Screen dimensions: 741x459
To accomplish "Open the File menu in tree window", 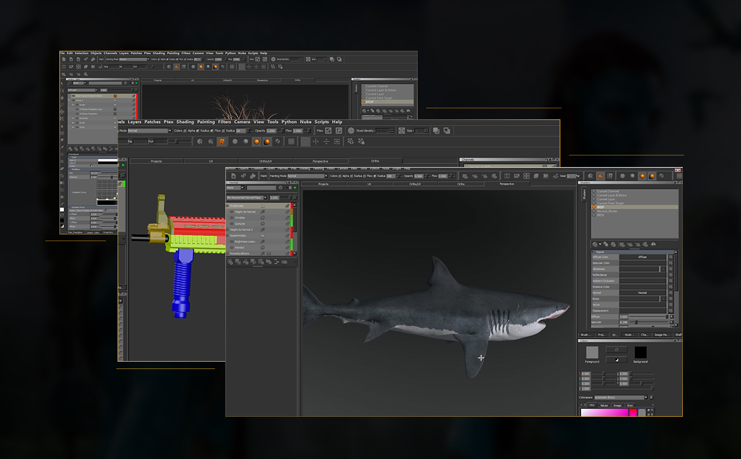I will point(62,53).
